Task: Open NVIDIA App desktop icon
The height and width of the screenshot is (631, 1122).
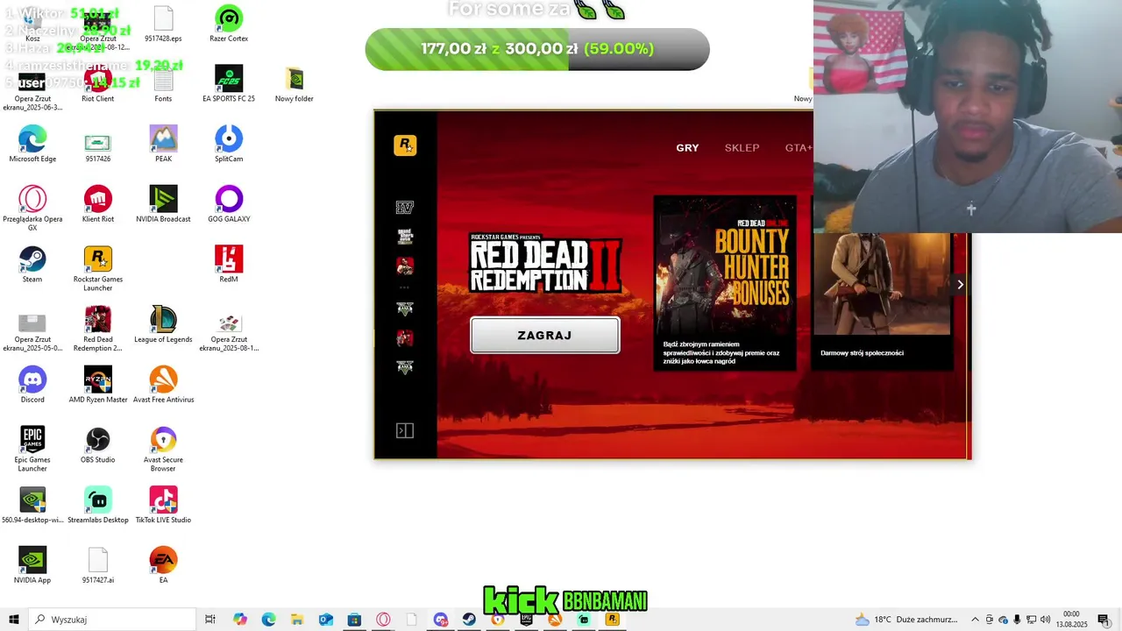Action: pos(32,564)
